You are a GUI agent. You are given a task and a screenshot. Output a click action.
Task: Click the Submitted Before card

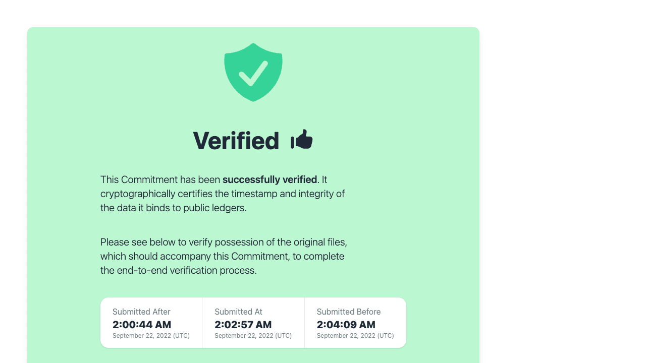pyautogui.click(x=355, y=323)
